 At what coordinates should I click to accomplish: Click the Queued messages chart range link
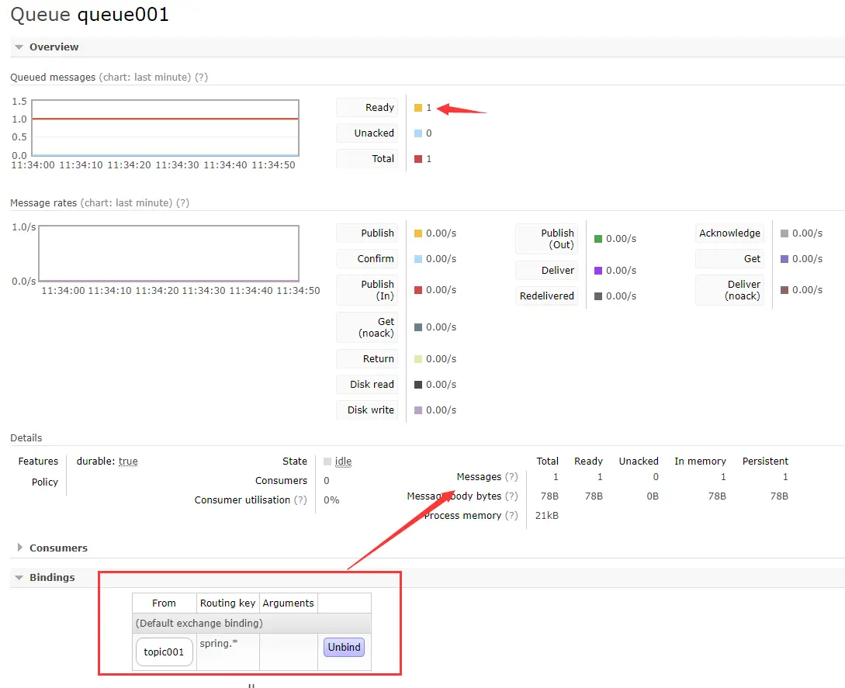[x=145, y=77]
